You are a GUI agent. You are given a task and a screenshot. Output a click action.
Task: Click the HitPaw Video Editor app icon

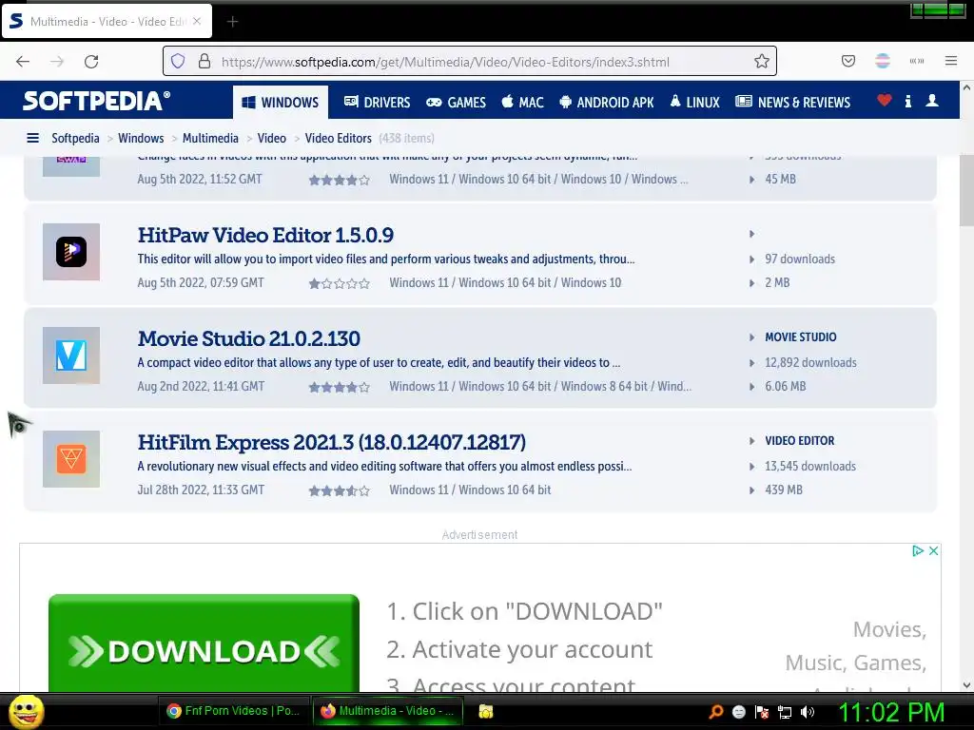[71, 252]
